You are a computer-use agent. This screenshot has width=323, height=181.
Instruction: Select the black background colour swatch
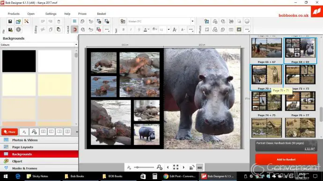click(19, 61)
